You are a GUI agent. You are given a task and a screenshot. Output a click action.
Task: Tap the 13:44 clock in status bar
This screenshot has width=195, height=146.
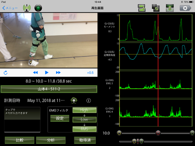click(x=98, y=2)
